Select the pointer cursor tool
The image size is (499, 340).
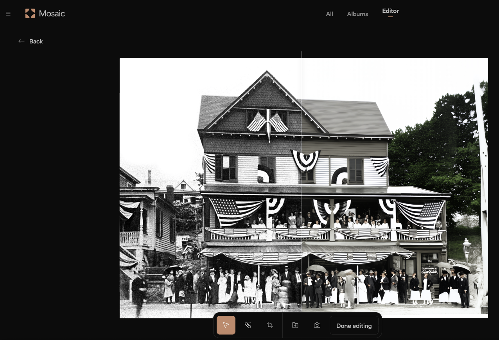226,325
